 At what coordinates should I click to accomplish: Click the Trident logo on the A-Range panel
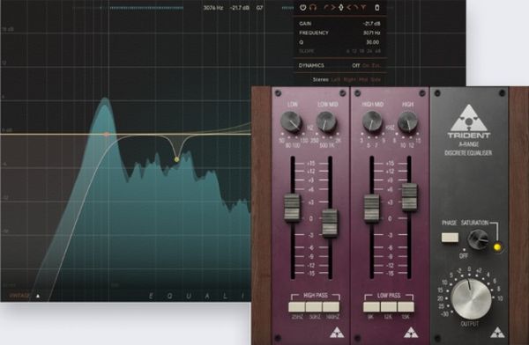click(469, 121)
